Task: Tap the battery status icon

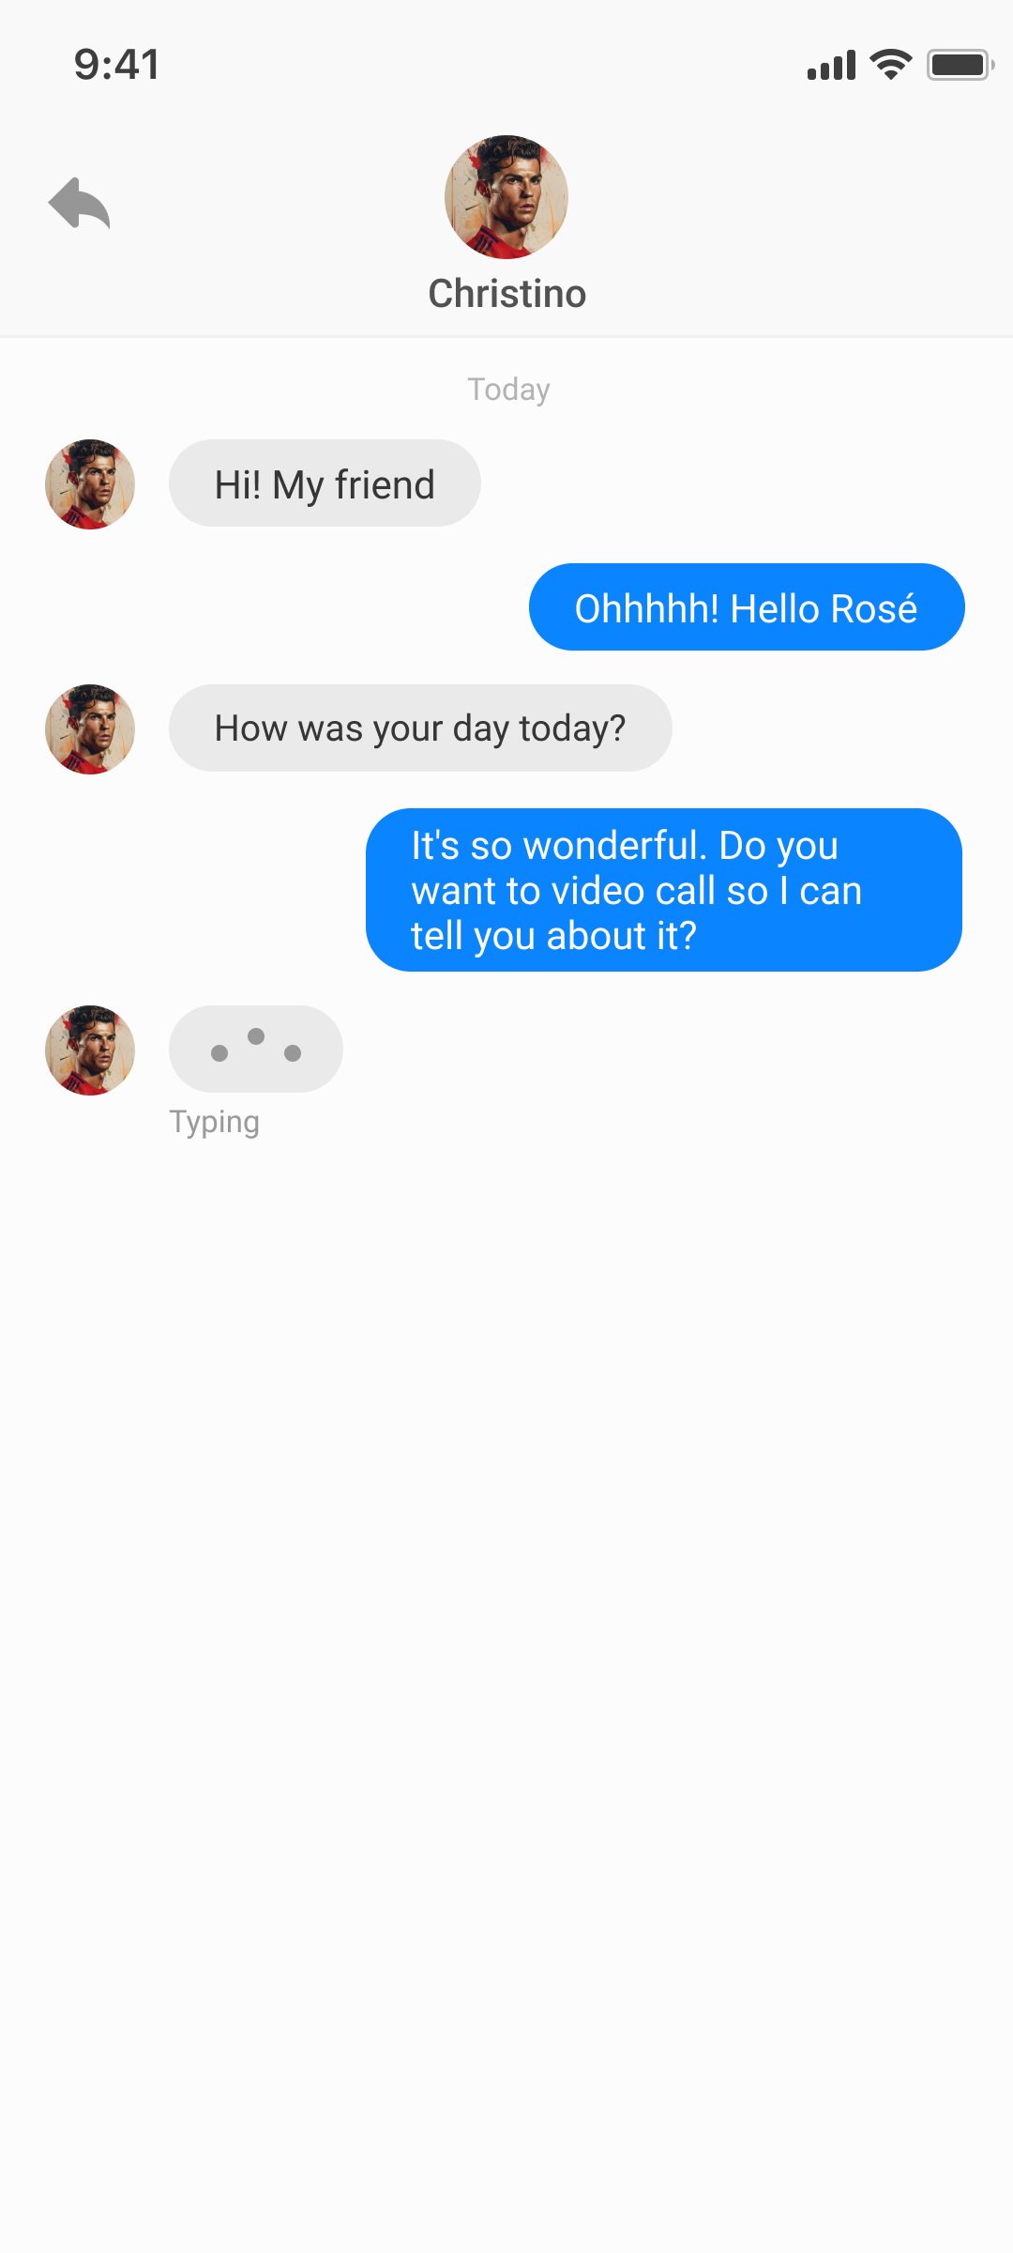Action: (x=960, y=65)
